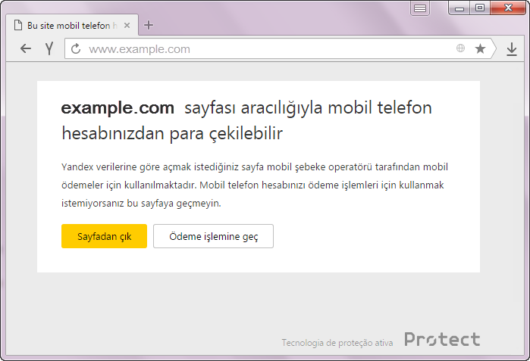
Task: Go back with the left arrow button
Action: [x=26, y=49]
